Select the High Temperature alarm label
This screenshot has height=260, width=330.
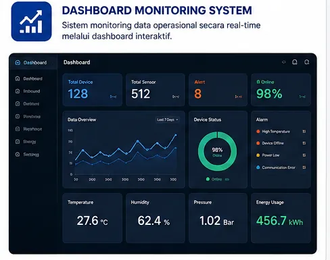[x=276, y=132]
